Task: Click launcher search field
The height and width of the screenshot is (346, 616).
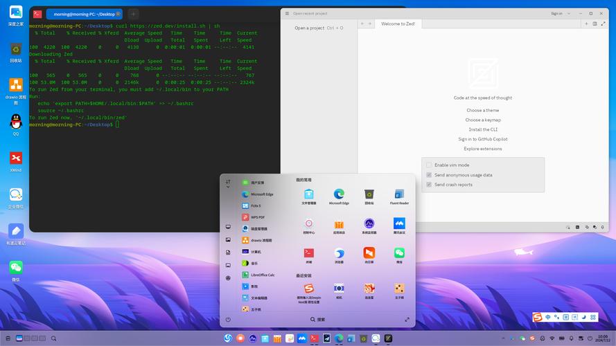Action: click(x=317, y=319)
